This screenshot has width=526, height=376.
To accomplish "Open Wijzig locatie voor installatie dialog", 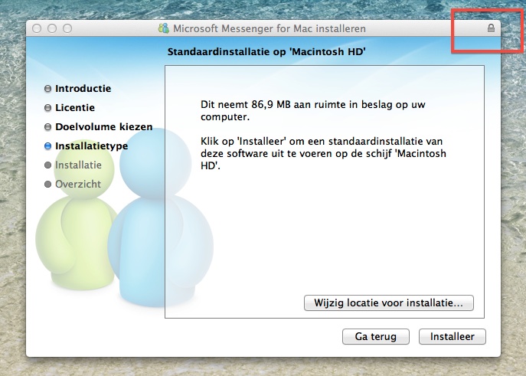I will point(389,303).
